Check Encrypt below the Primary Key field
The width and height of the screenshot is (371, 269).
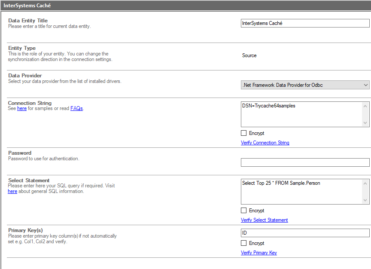tap(244, 243)
